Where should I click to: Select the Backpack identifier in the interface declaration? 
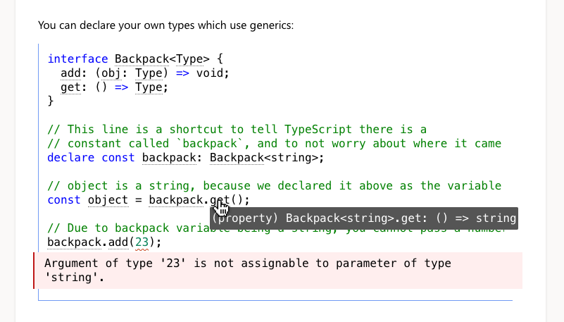(142, 58)
